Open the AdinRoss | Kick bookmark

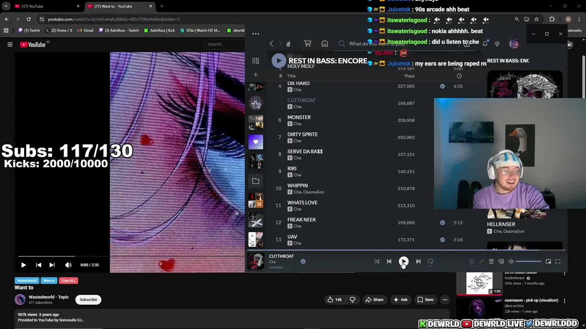click(159, 31)
